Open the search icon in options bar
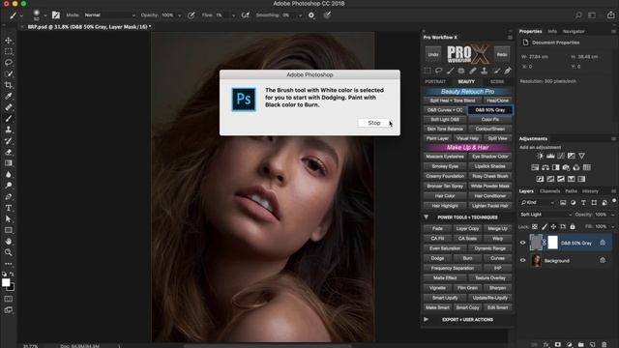 (578, 15)
